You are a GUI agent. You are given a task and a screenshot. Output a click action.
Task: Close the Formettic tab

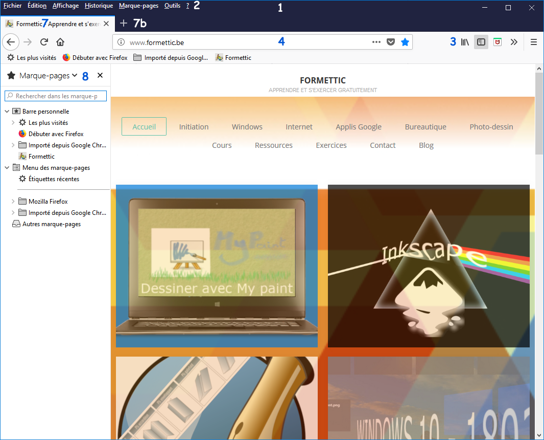(106, 24)
